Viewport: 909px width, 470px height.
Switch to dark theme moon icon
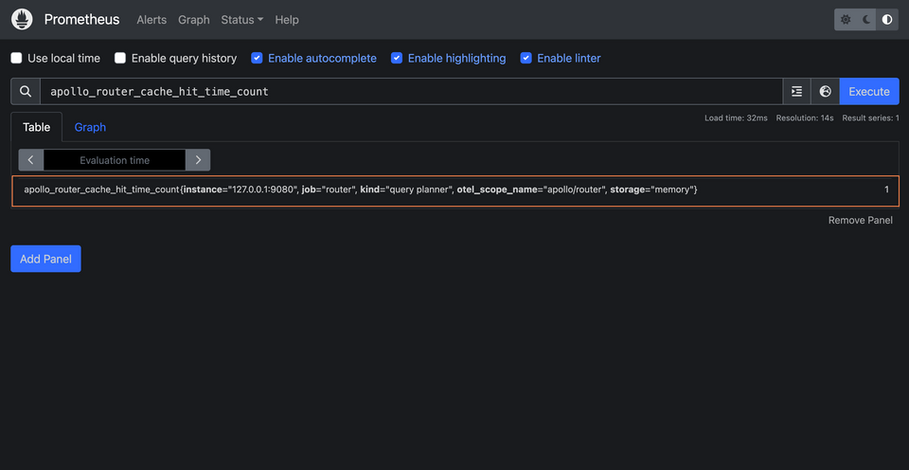click(866, 20)
